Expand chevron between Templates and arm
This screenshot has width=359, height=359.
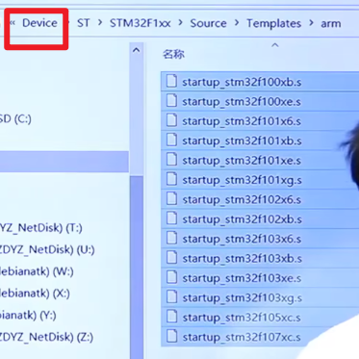[312, 23]
